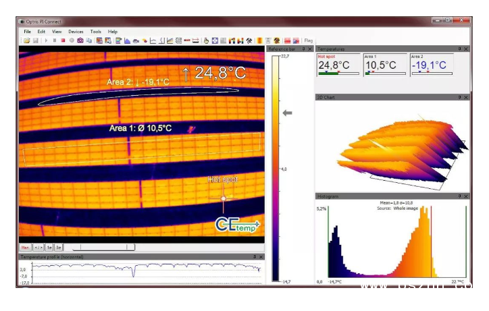Select Man scaling mode button
Image resolution: width=489 pixels, height=311 pixels.
coord(25,248)
